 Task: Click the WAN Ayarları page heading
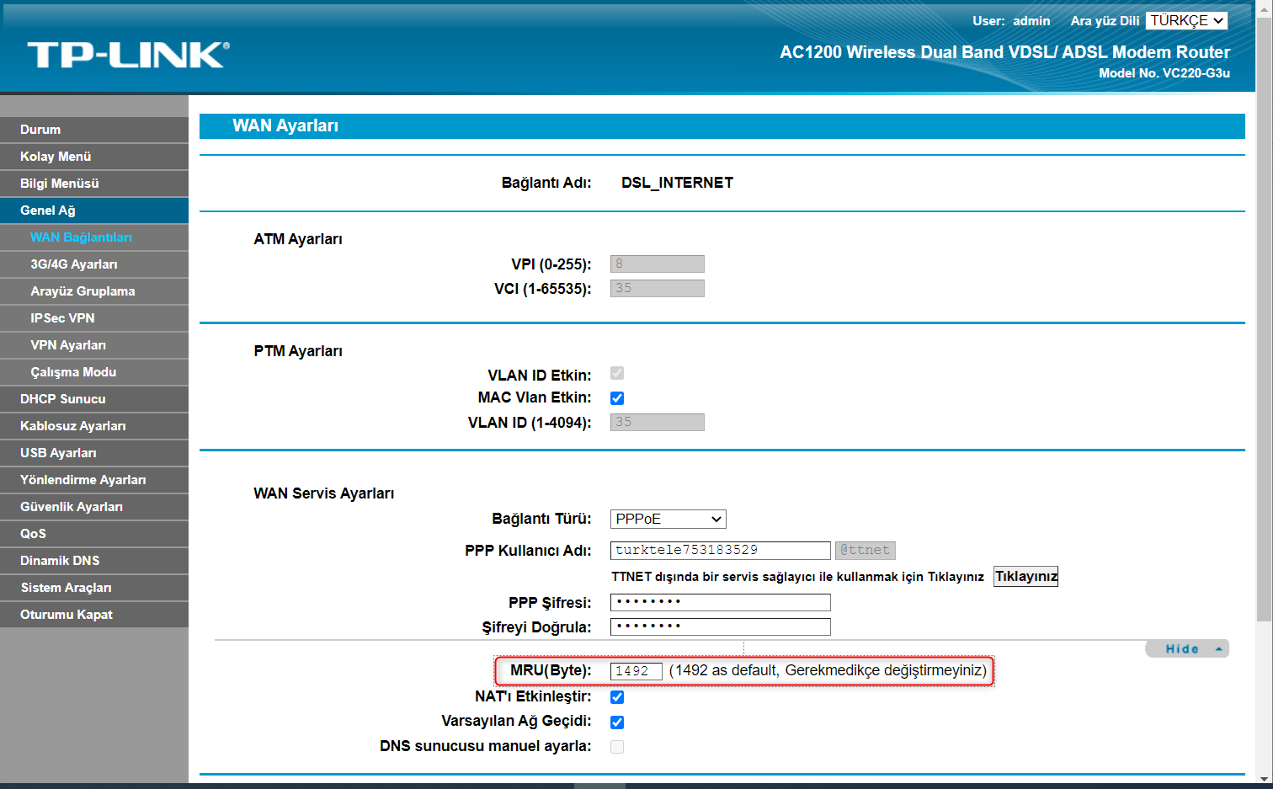285,125
